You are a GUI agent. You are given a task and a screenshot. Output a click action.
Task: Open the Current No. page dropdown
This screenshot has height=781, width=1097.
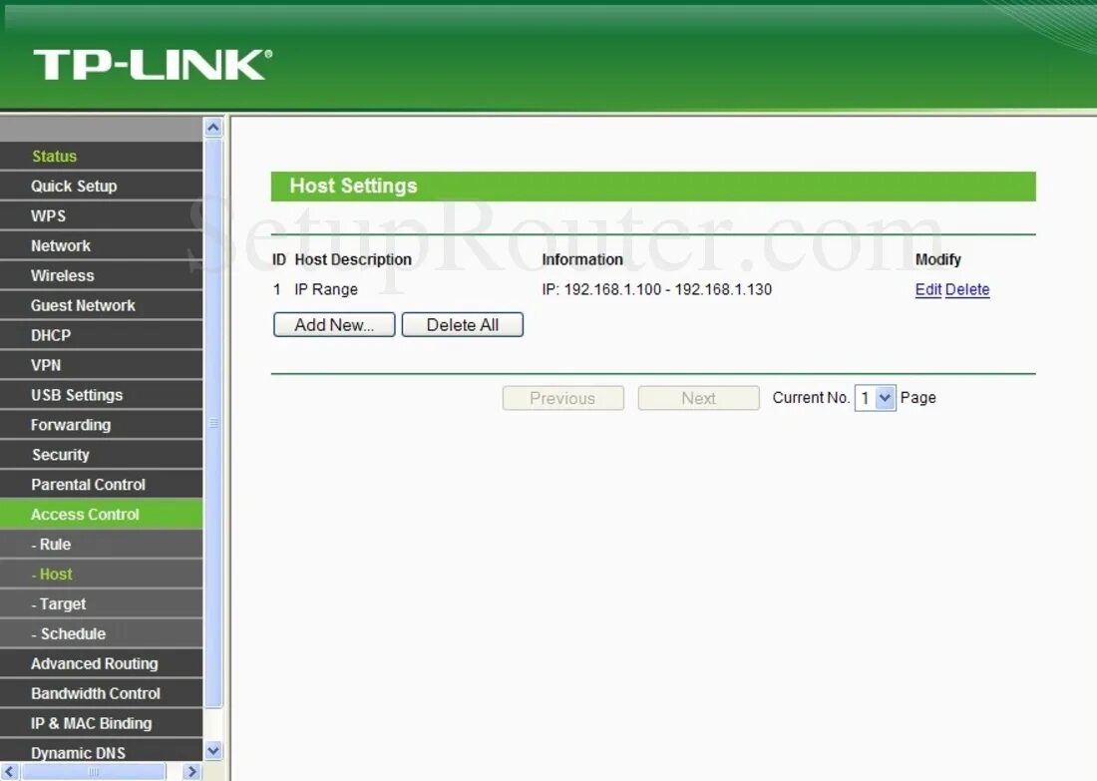(875, 397)
